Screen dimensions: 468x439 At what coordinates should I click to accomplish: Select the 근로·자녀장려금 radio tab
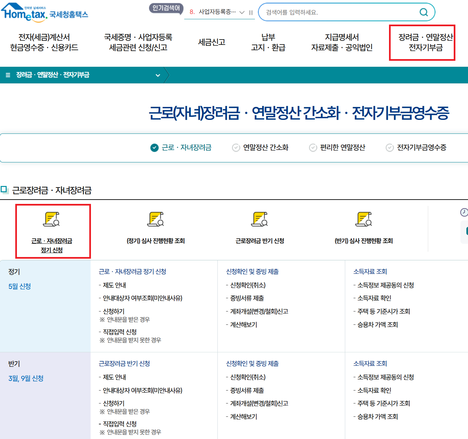181,147
